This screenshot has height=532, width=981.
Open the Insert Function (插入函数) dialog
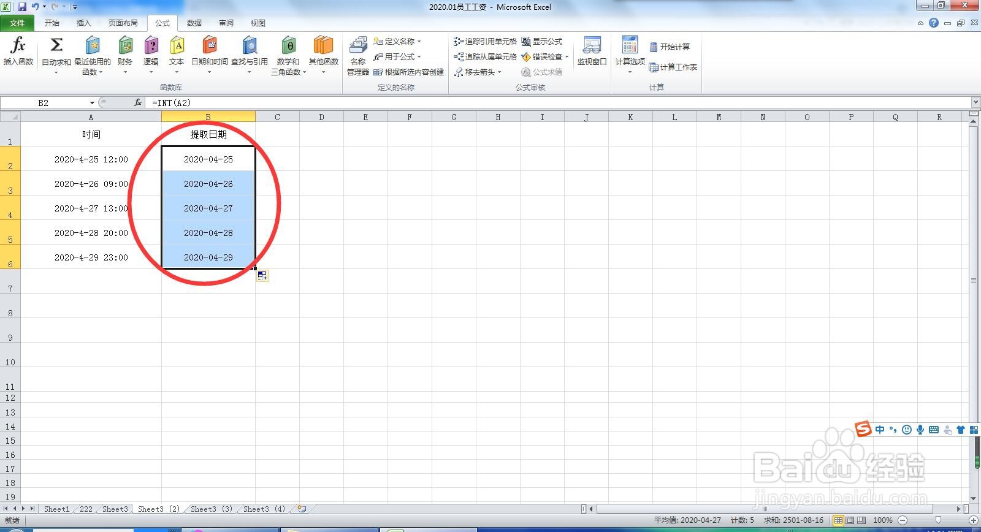coord(18,51)
